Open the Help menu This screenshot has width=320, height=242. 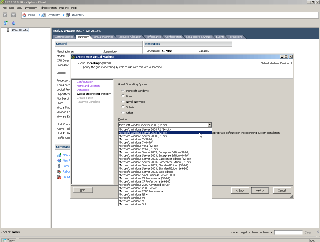click(x=74, y=8)
